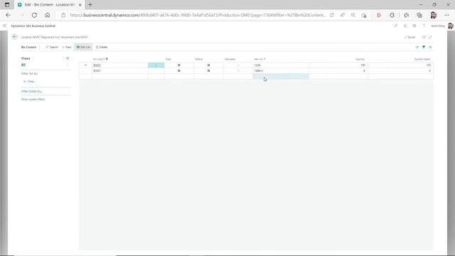Sort by the Item No. column header
Image resolution: width=455 pixels, height=256 pixels.
(x=259, y=59)
